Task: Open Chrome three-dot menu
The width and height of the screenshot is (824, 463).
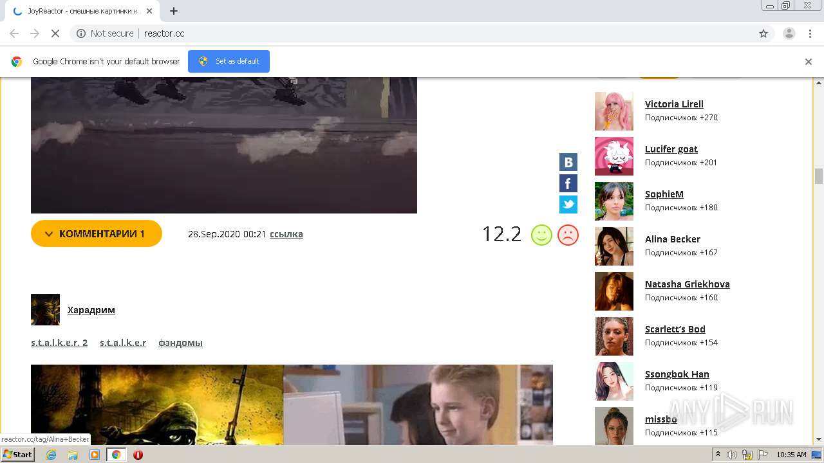Action: (810, 33)
